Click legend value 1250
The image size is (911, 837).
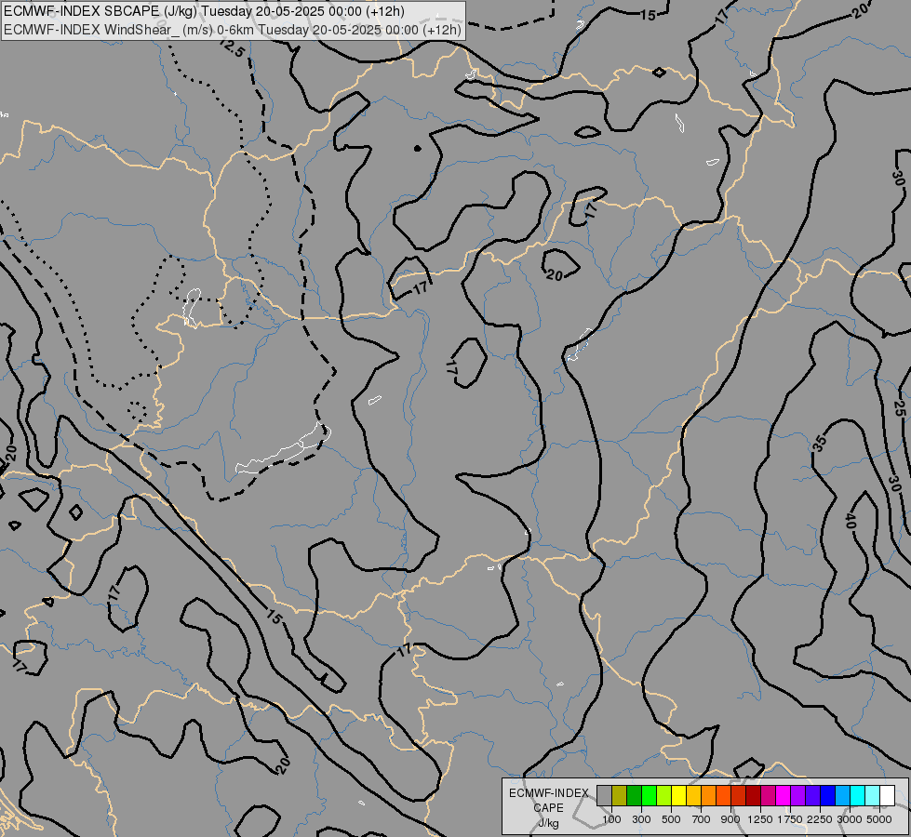click(760, 819)
